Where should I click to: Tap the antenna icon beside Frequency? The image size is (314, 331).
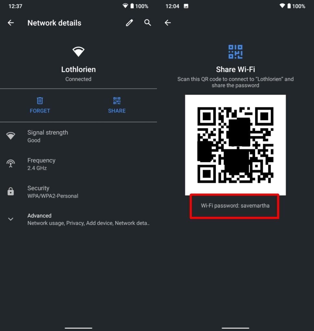(x=11, y=164)
